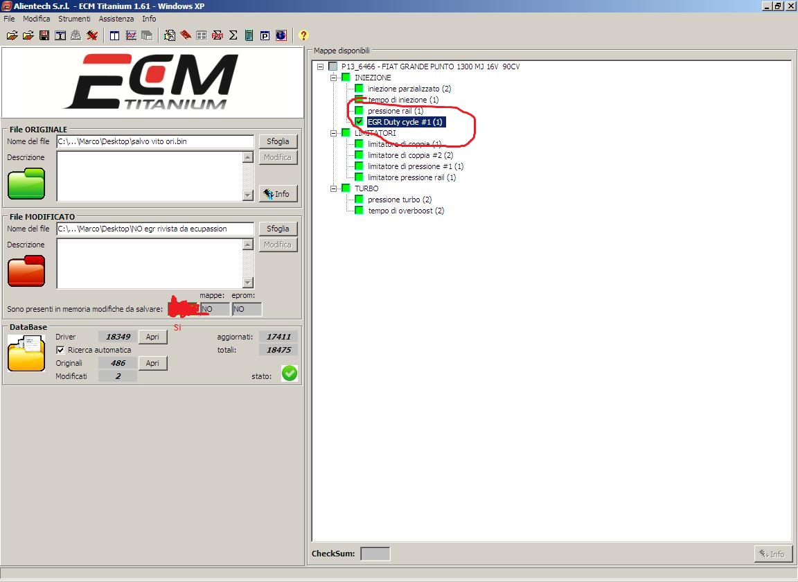Toggle the pressione turbo green checkbox
This screenshot has width=798, height=582.
(x=360, y=199)
